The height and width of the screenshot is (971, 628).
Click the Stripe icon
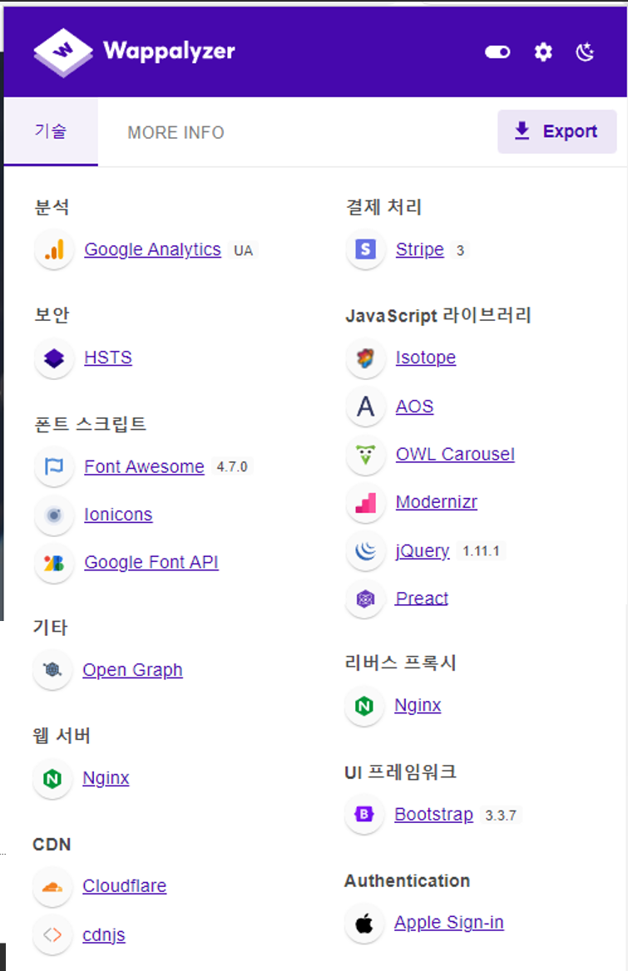365,249
